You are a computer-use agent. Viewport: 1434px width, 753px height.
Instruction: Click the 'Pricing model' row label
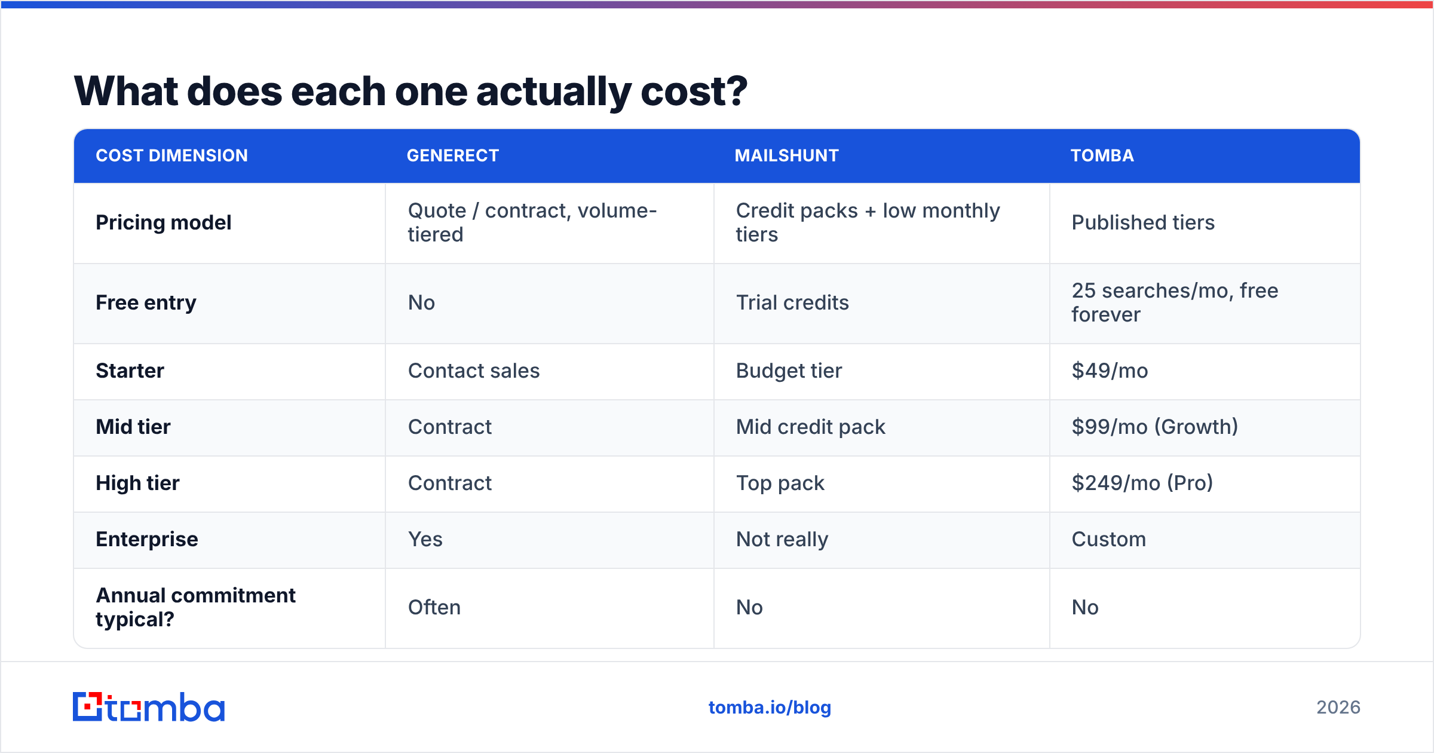coord(163,222)
